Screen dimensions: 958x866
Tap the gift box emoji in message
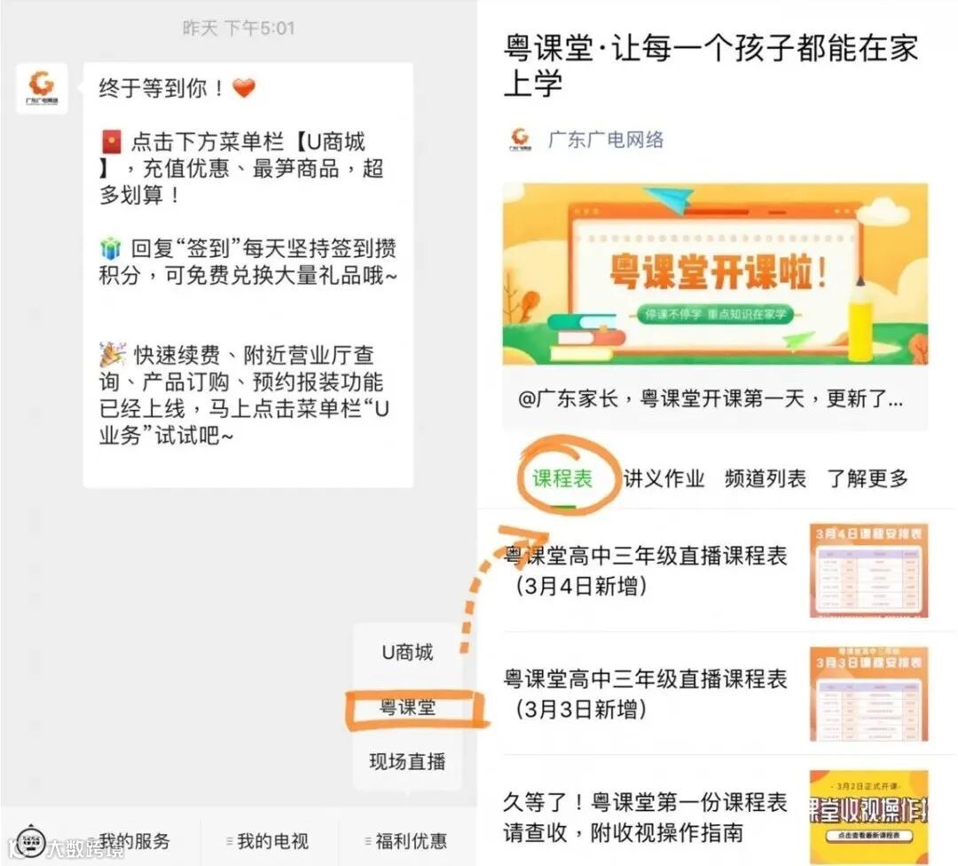pos(111,248)
